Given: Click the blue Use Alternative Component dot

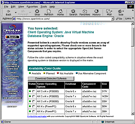Looking at the screenshot, I should tap(77, 73).
